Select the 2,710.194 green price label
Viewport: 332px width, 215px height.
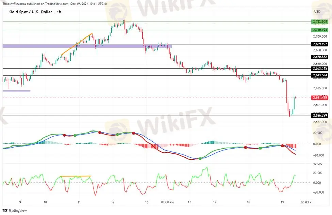tap(319, 30)
